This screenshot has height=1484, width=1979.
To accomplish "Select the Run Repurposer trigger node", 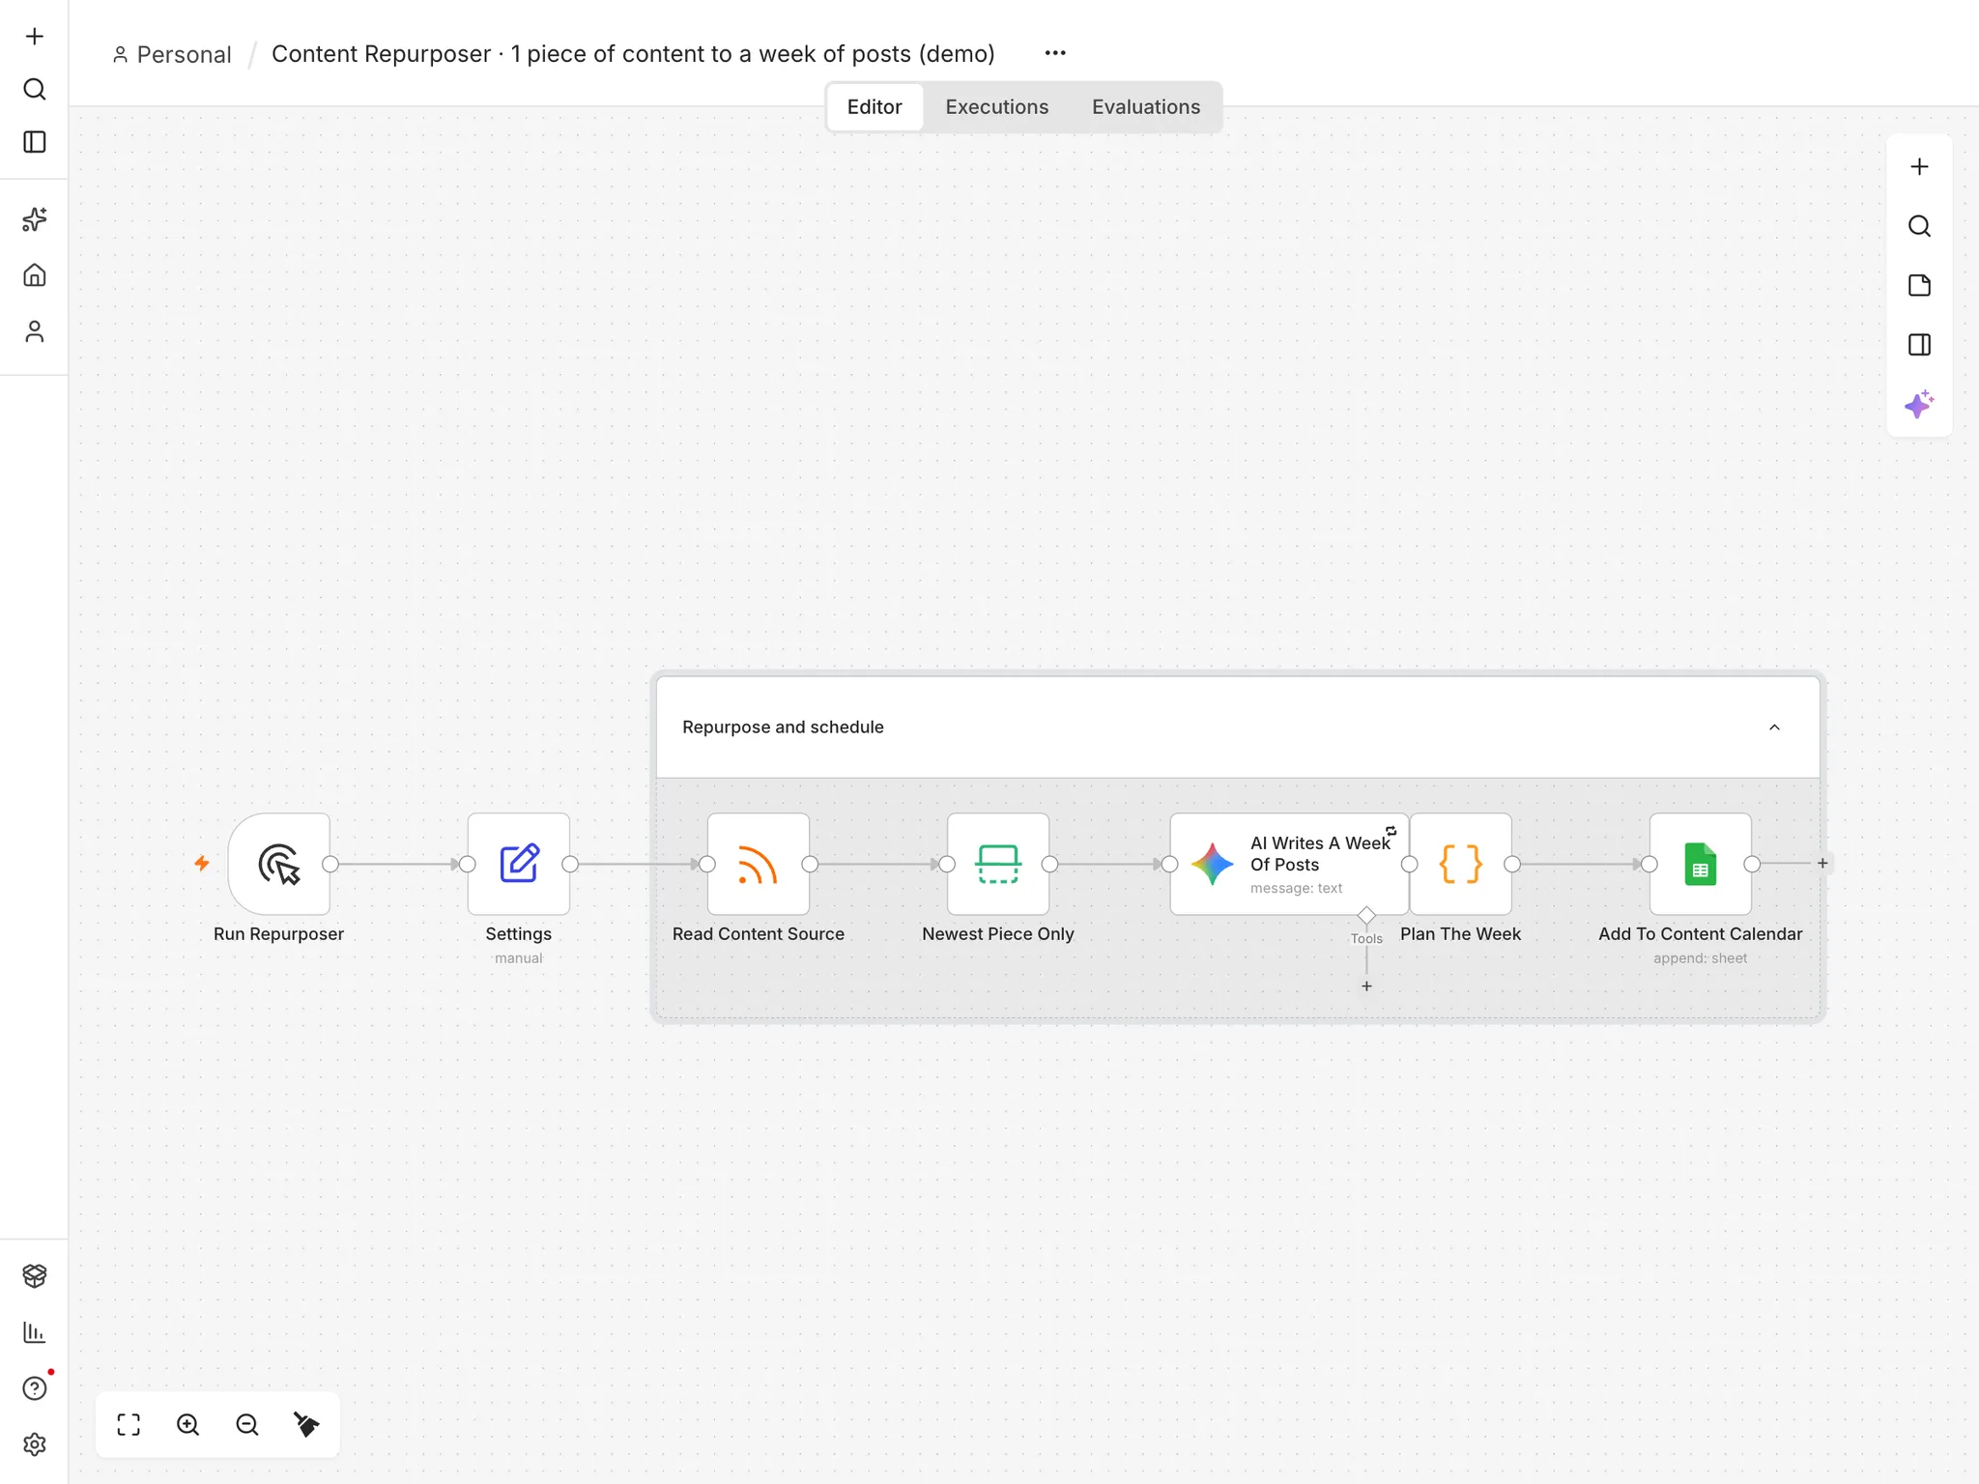I will tap(279, 864).
